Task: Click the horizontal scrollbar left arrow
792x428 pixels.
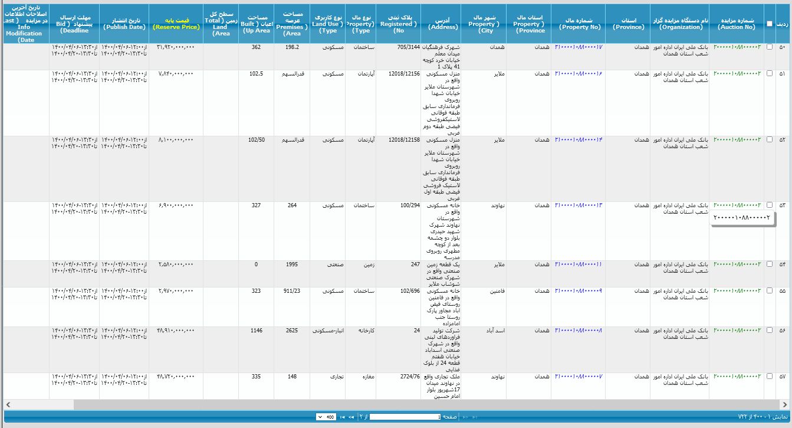Action: coord(8,404)
